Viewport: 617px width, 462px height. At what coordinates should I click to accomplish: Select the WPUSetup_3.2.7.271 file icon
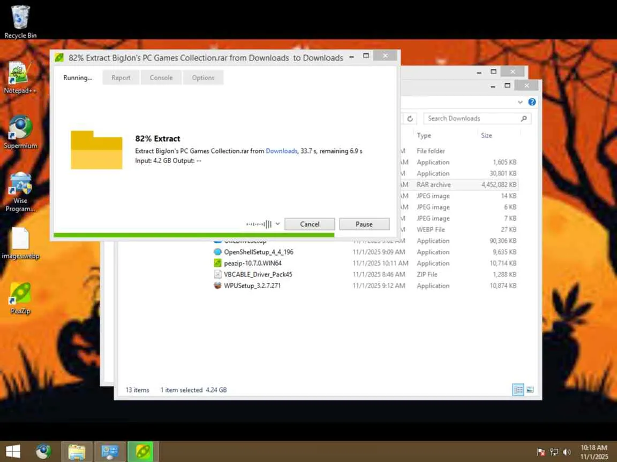pyautogui.click(x=217, y=286)
